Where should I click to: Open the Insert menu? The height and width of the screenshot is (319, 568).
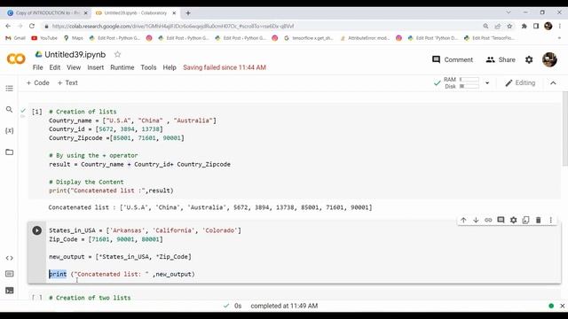[x=95, y=67]
